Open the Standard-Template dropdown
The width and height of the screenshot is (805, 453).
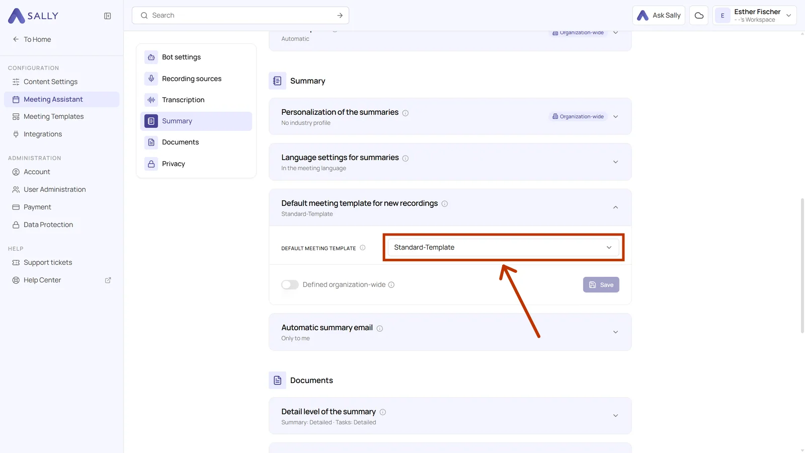[503, 248]
